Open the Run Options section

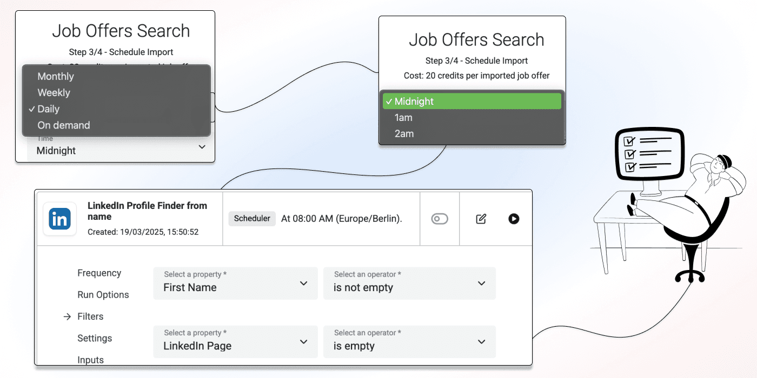pyautogui.click(x=103, y=295)
